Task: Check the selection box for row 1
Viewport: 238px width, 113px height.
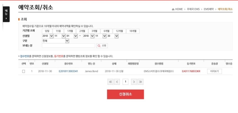Action: 24,71
